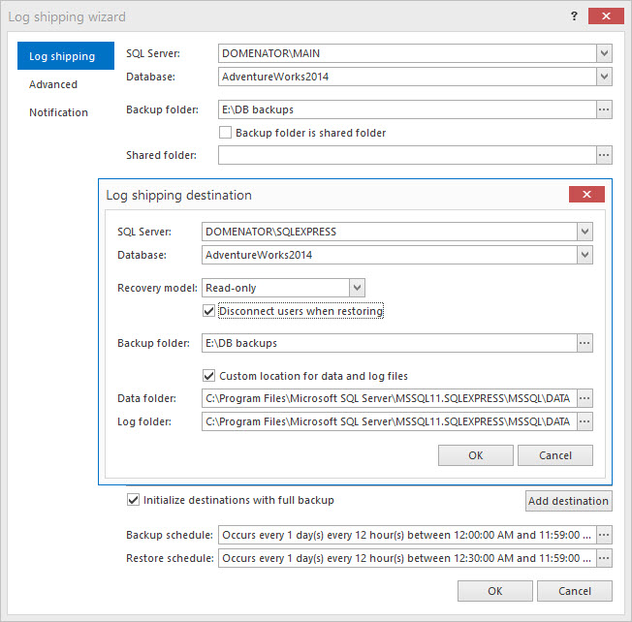Expand the Recovery model dropdown
632x622 pixels.
pos(357,288)
